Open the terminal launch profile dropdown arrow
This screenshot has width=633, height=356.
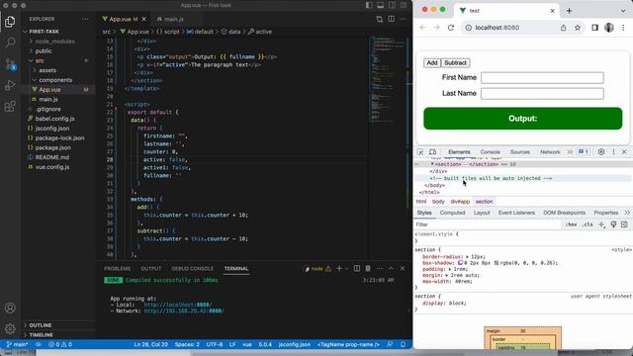click(x=346, y=268)
